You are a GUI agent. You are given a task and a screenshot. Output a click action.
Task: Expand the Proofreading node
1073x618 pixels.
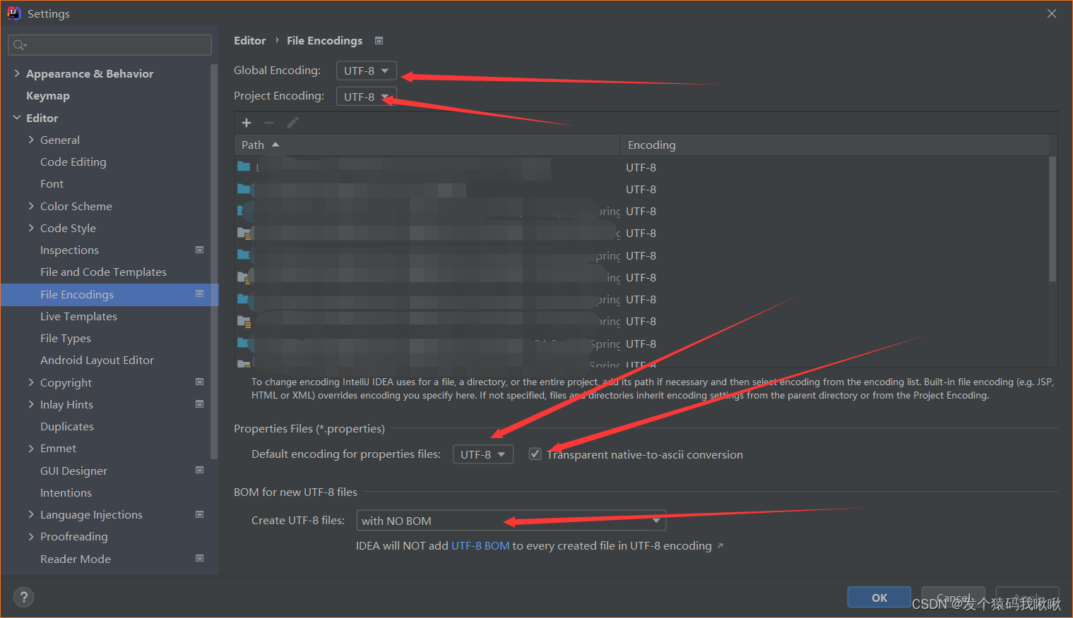[x=31, y=536]
